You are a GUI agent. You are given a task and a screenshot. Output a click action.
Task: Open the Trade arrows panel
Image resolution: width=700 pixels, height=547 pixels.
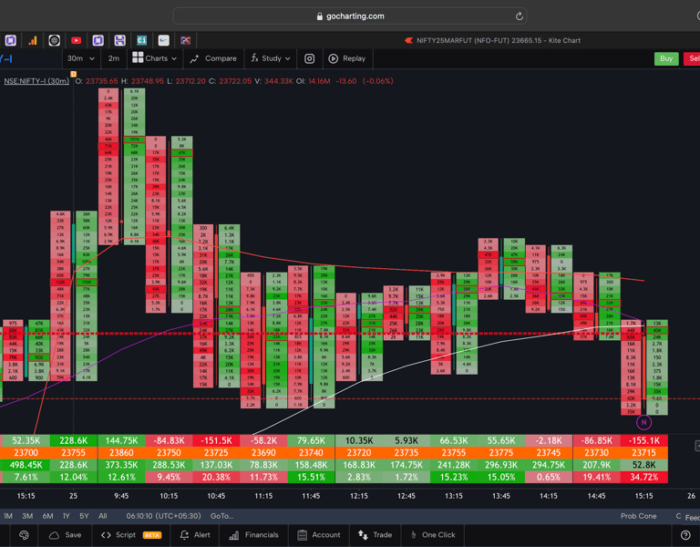coord(375,535)
